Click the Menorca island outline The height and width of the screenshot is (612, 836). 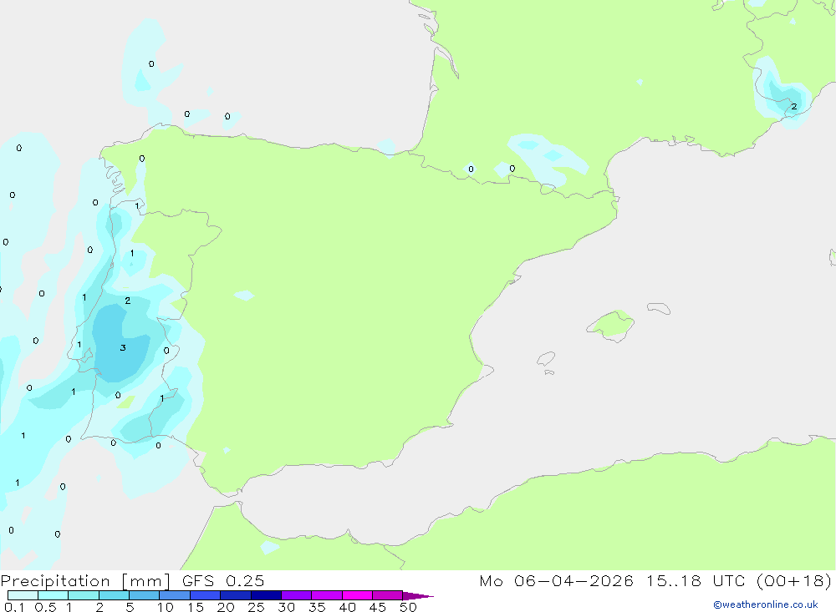tap(659, 308)
